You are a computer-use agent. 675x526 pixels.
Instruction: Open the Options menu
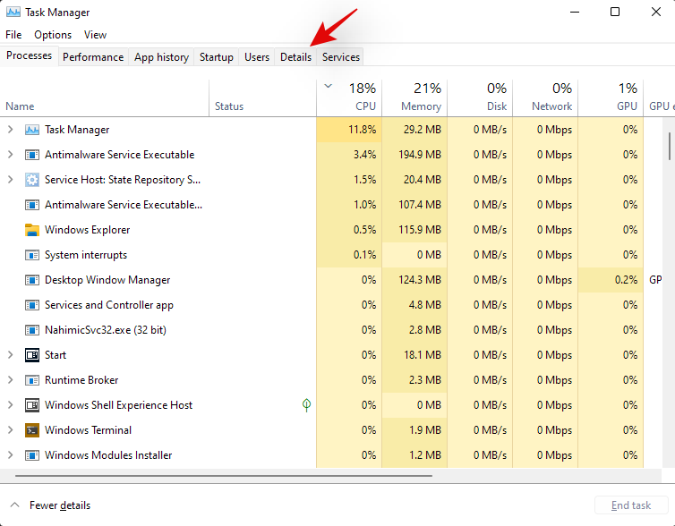tap(53, 35)
